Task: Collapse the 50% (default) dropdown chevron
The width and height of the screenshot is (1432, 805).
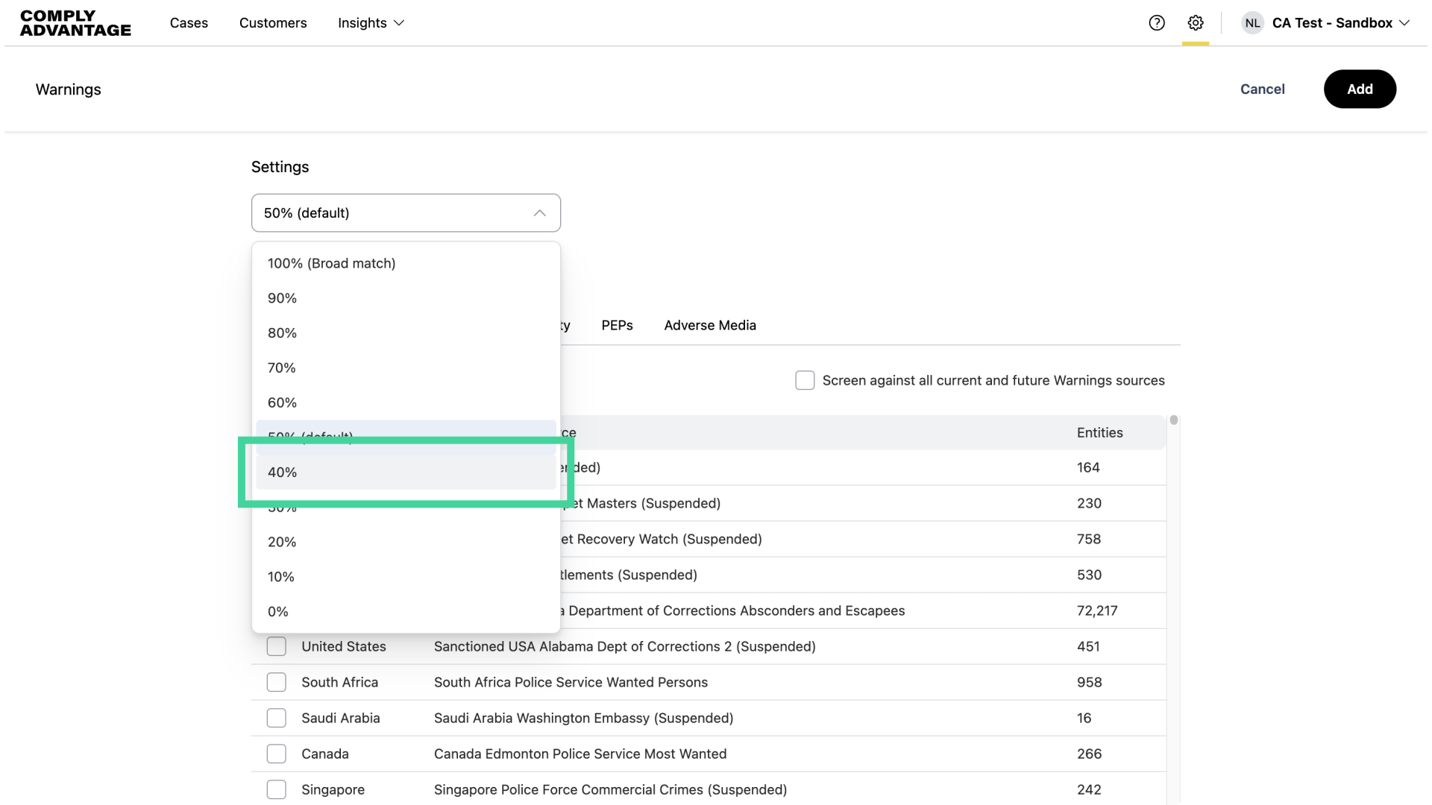Action: click(x=540, y=213)
